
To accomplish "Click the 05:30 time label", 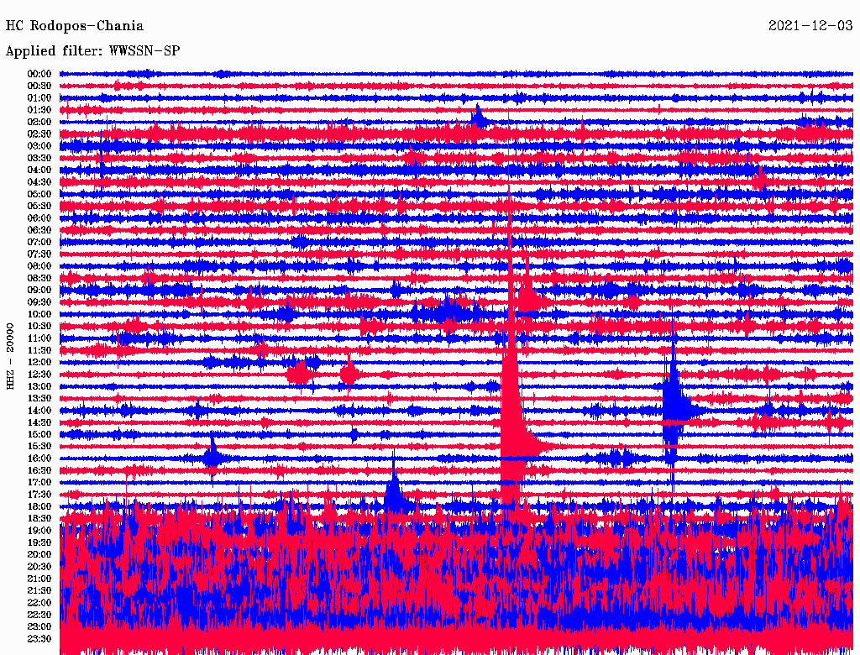I will 39,206.
